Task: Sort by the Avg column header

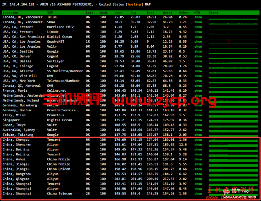Action: 133,13
